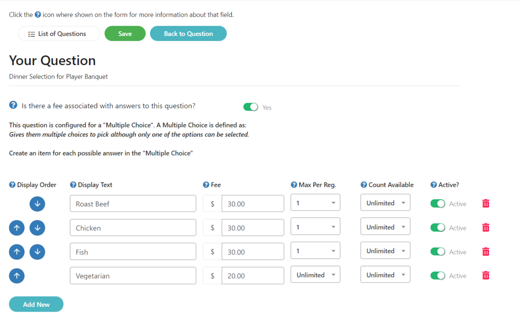Move Roast Beef down in display order

coord(37,204)
